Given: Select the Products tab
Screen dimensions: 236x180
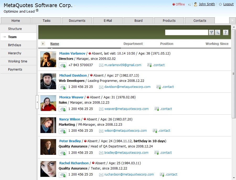Looking at the screenshot, I should 169,20.
